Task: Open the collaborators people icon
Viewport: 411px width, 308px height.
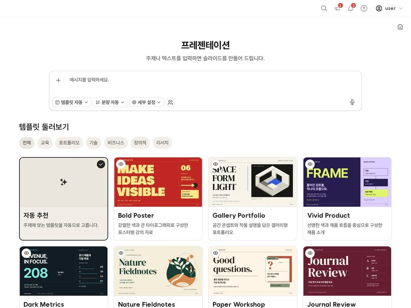Action: coord(170,102)
